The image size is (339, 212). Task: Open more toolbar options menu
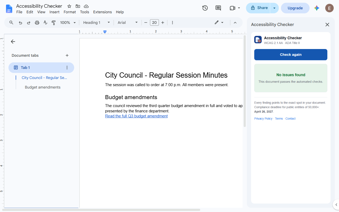[x=172, y=23]
